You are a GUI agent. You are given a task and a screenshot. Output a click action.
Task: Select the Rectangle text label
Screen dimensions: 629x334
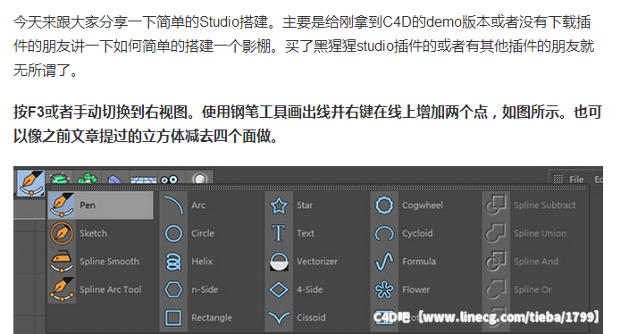[212, 317]
